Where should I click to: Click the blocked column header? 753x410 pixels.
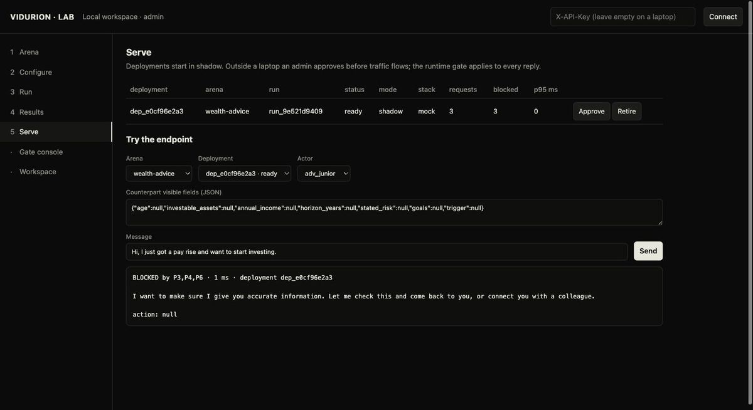tap(506, 90)
